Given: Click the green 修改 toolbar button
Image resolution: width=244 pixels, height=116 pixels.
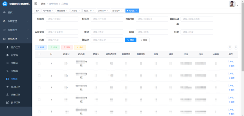Looking at the screenshot, I should [54, 47].
